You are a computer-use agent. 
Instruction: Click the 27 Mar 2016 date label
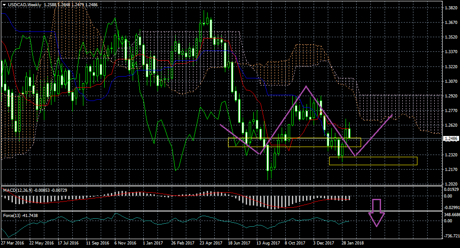click(12, 243)
